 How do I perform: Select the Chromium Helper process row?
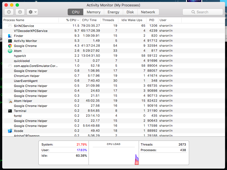pyautogui.click(x=114, y=76)
